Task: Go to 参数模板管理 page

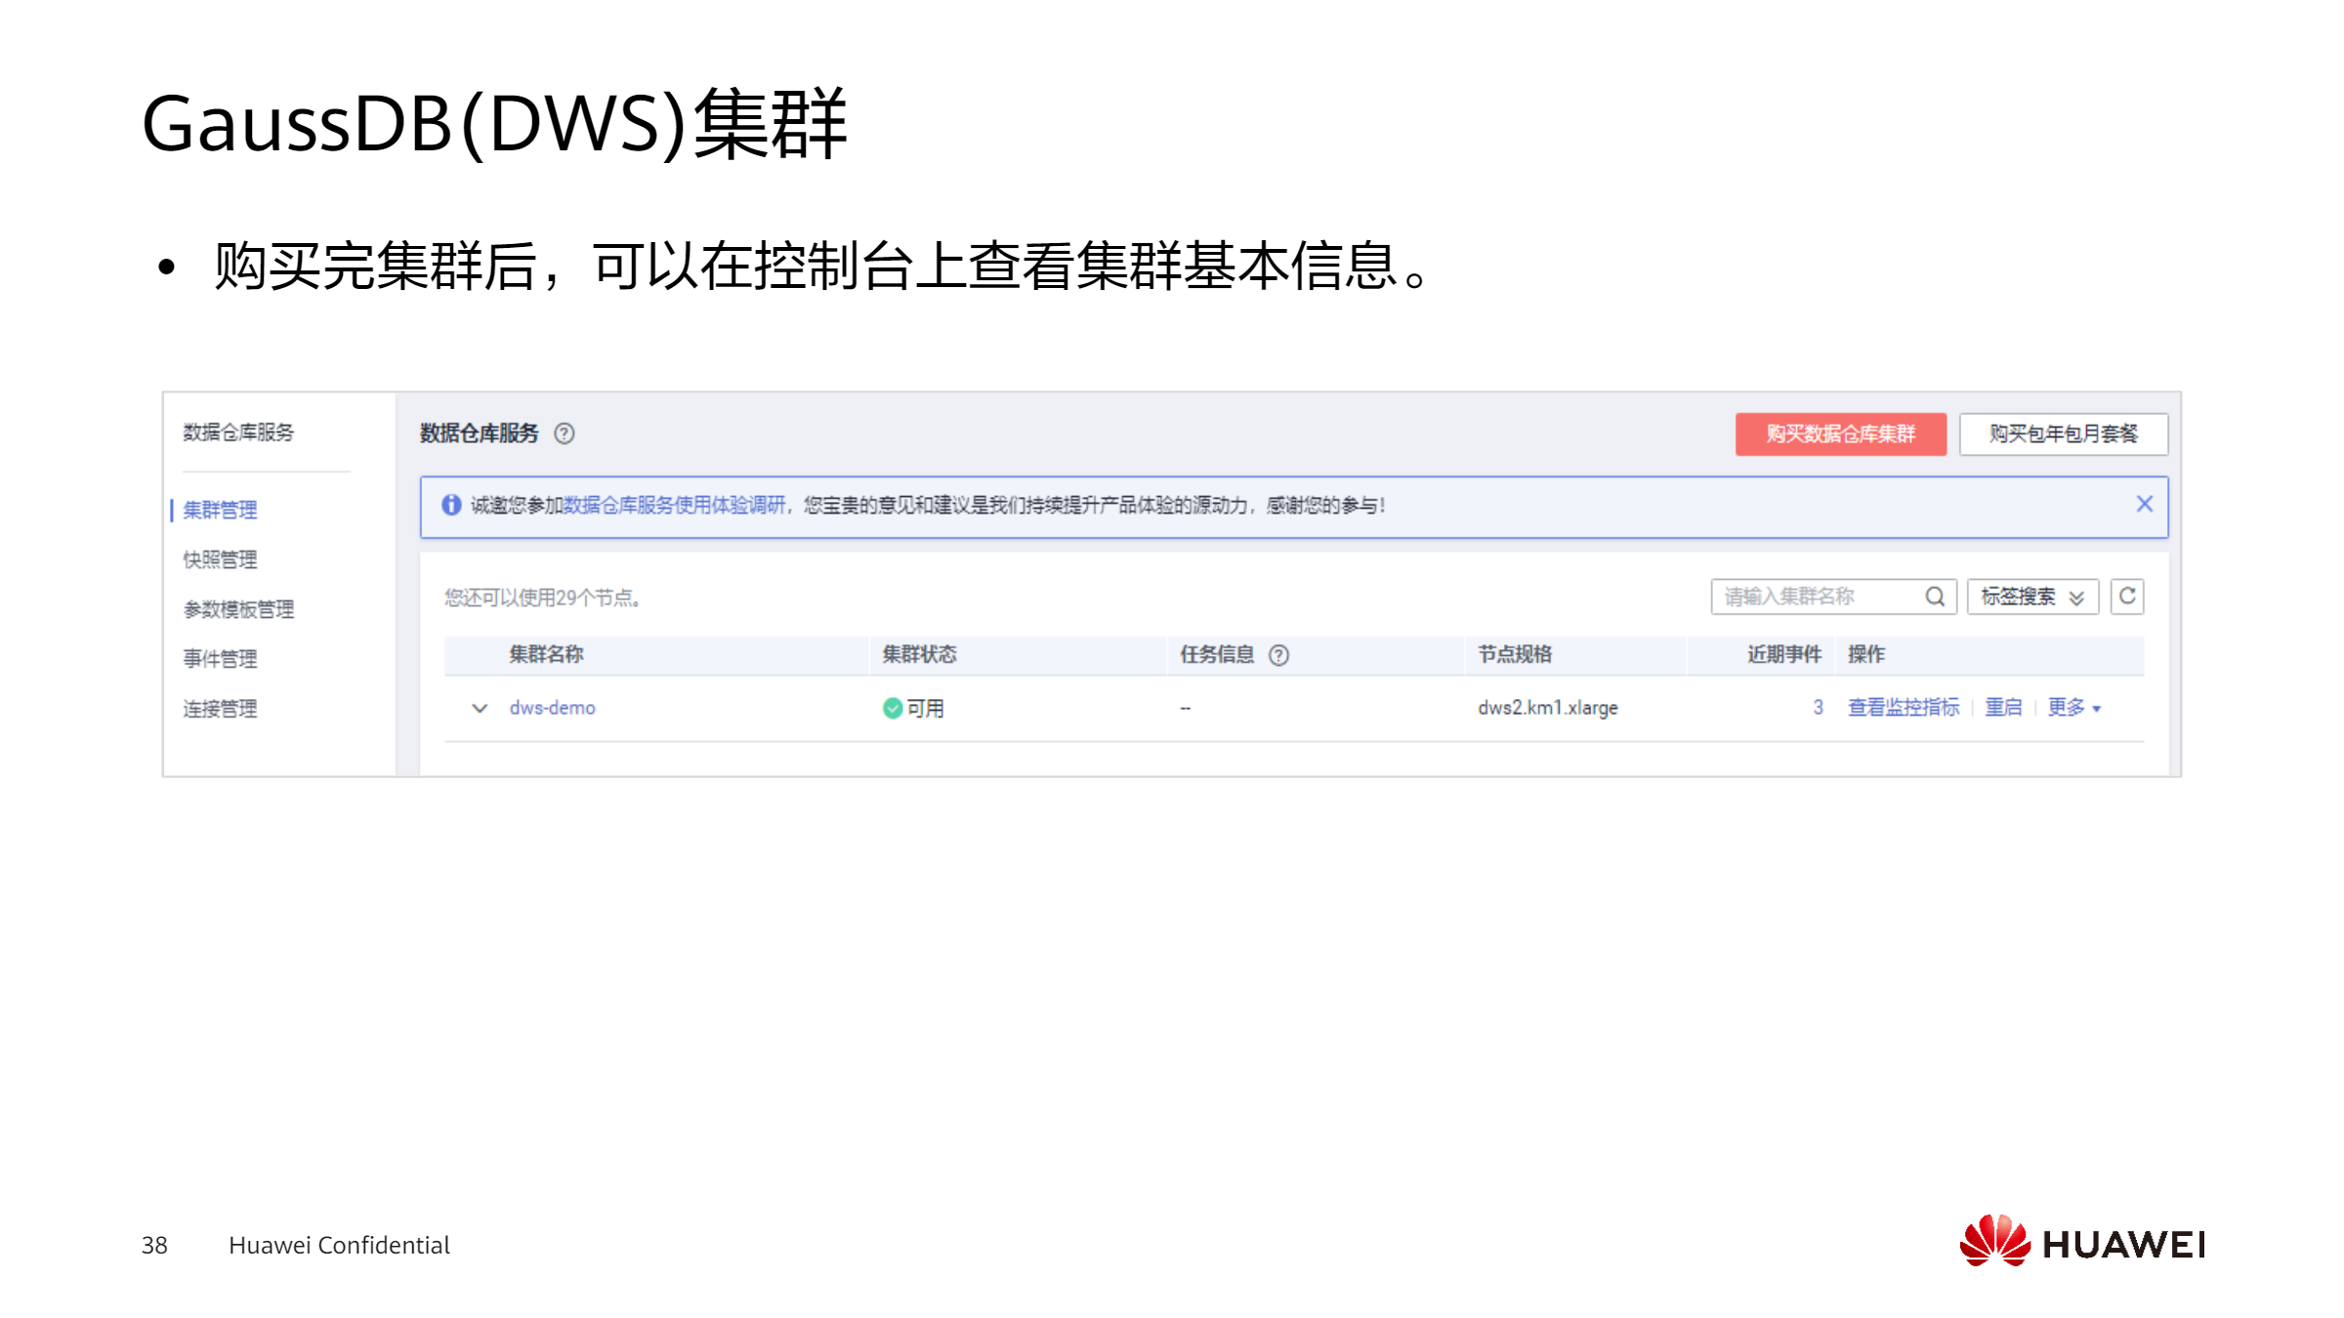Action: coord(238,609)
